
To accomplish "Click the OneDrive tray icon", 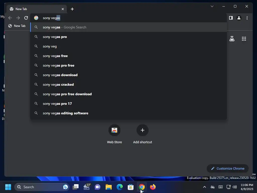I will (x=213, y=187).
